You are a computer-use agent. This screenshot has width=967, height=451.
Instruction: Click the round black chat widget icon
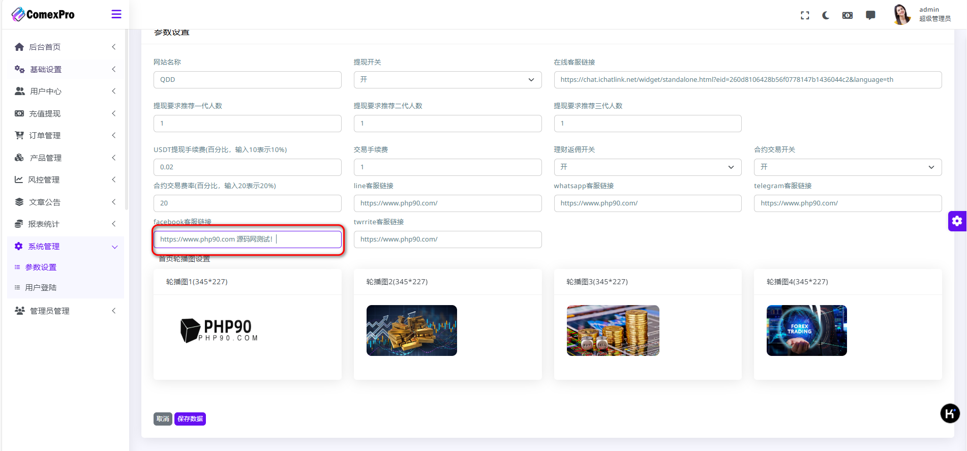pos(950,413)
